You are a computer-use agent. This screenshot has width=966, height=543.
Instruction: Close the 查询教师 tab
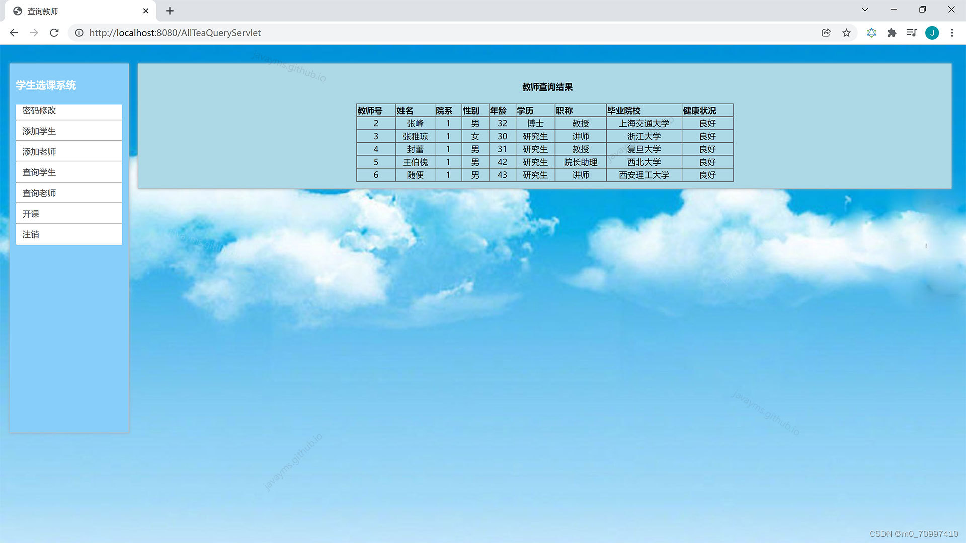point(146,11)
